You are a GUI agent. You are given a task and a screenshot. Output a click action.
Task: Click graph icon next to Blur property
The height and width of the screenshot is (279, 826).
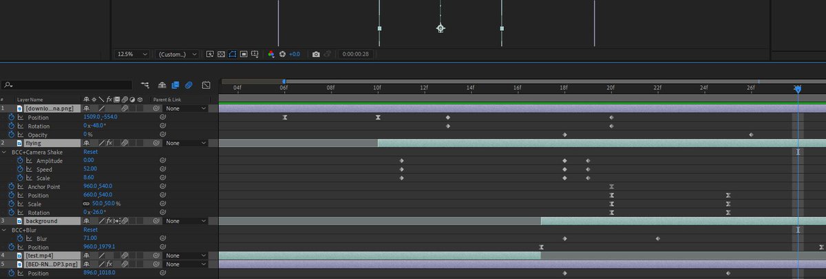(x=30, y=238)
